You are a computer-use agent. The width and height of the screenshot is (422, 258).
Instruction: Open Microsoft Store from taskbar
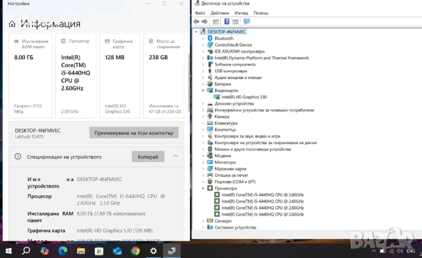pos(99,251)
